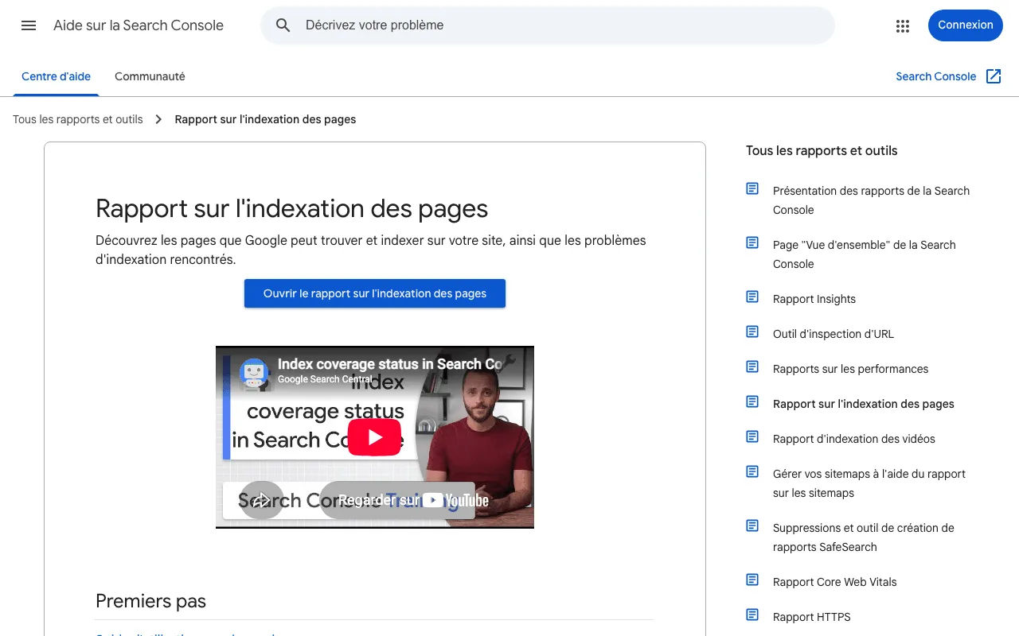The image size is (1019, 636).
Task: Click Aide sur la Search Console title
Action: (139, 25)
